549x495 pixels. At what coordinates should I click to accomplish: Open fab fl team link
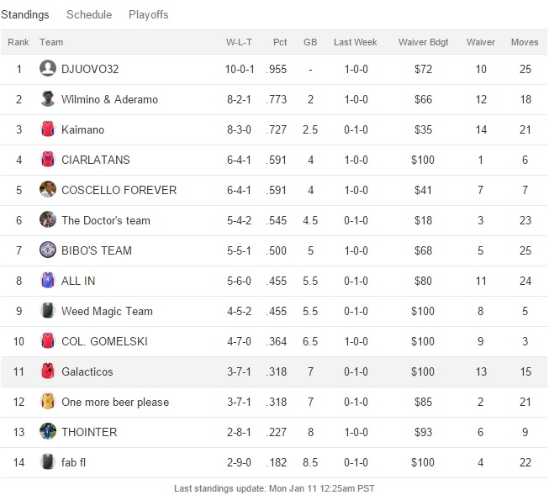click(74, 462)
